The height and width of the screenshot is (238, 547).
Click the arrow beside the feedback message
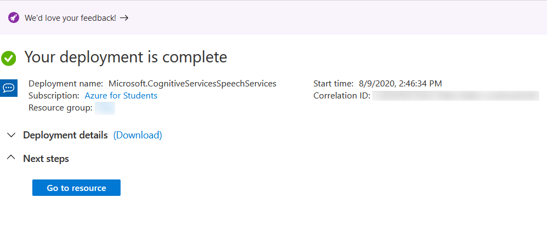124,18
